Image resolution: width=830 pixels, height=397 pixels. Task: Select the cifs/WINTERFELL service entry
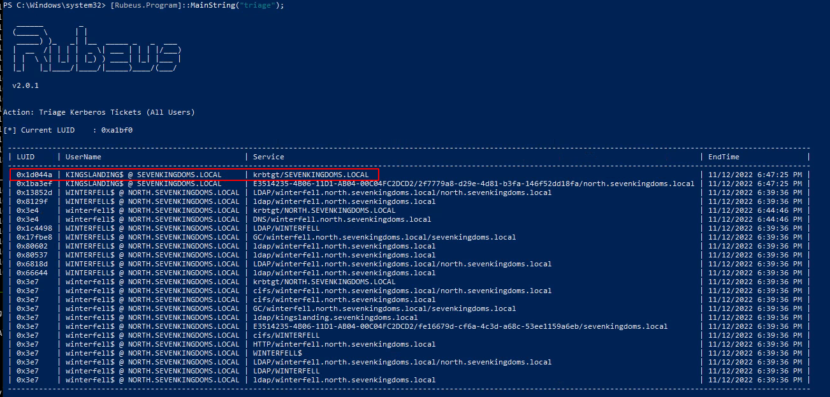(x=286, y=335)
